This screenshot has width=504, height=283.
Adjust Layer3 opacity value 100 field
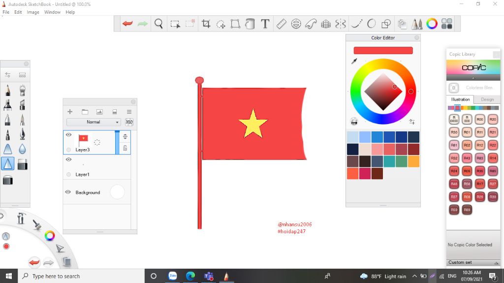[129, 122]
